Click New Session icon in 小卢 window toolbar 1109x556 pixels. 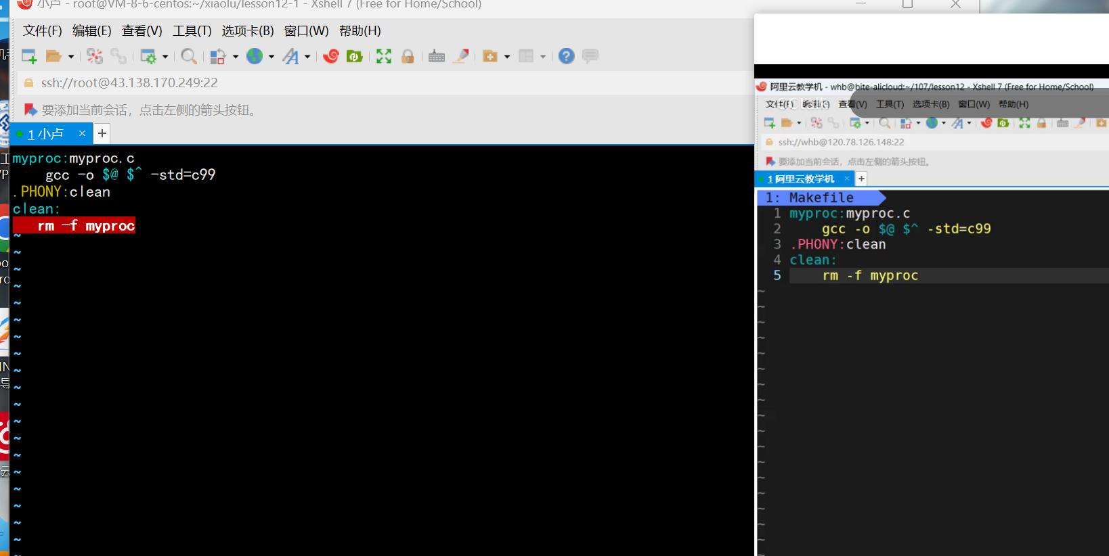tap(29, 56)
